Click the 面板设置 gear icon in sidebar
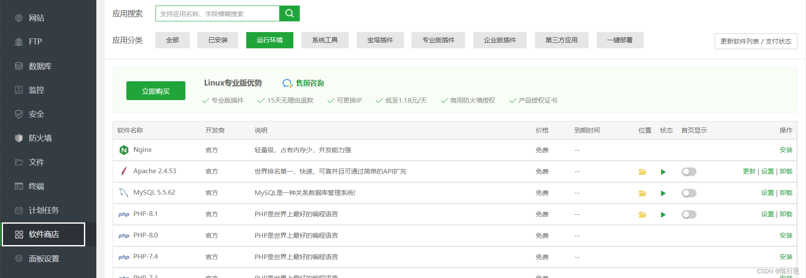Viewport: 806px width, 278px height. coord(19,258)
